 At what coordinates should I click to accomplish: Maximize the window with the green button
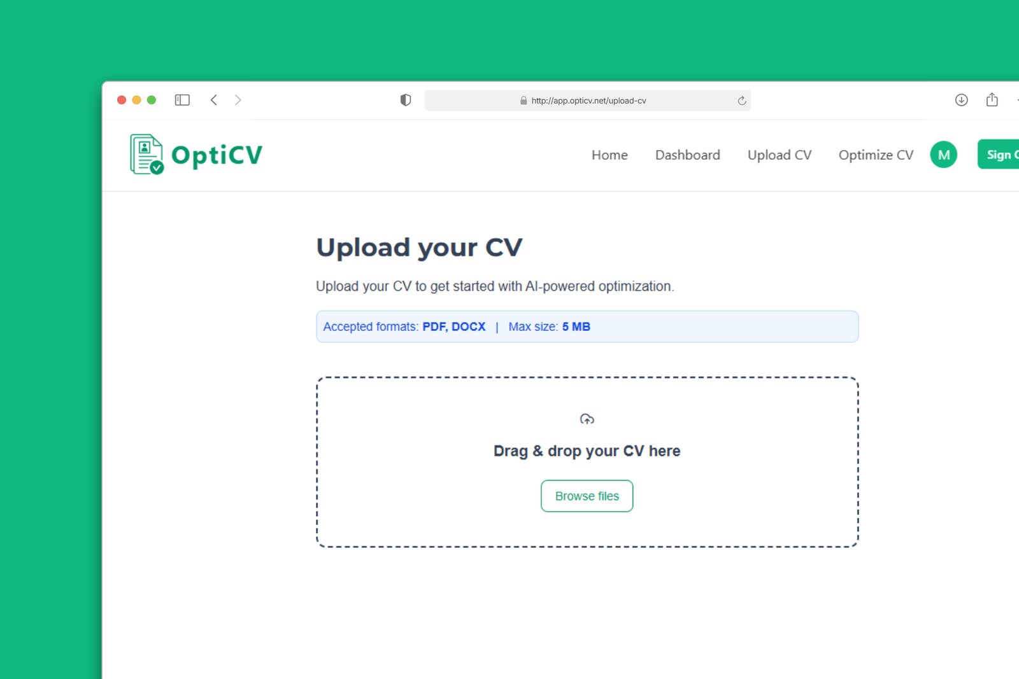(152, 100)
